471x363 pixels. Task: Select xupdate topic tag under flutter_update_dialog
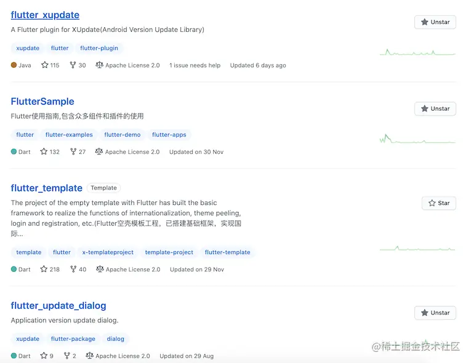pyautogui.click(x=28, y=338)
